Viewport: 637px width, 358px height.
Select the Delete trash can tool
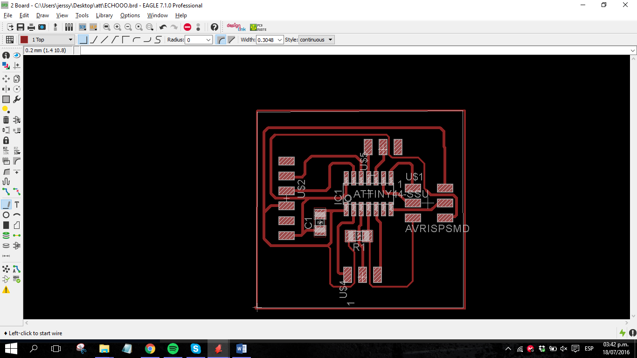click(6, 120)
